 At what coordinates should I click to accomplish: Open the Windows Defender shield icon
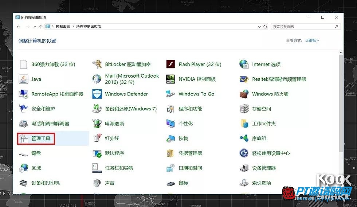coord(97,94)
